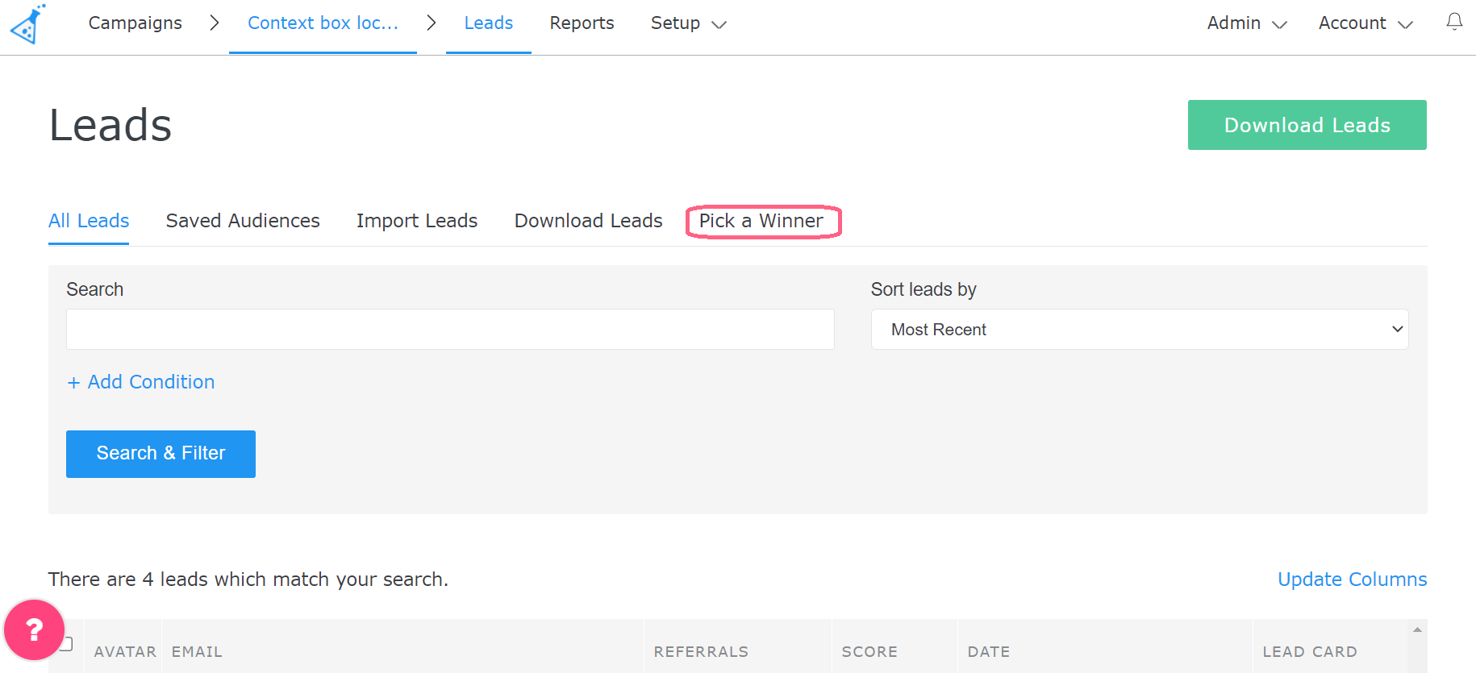Open the red help question-mark bubble

(34, 629)
